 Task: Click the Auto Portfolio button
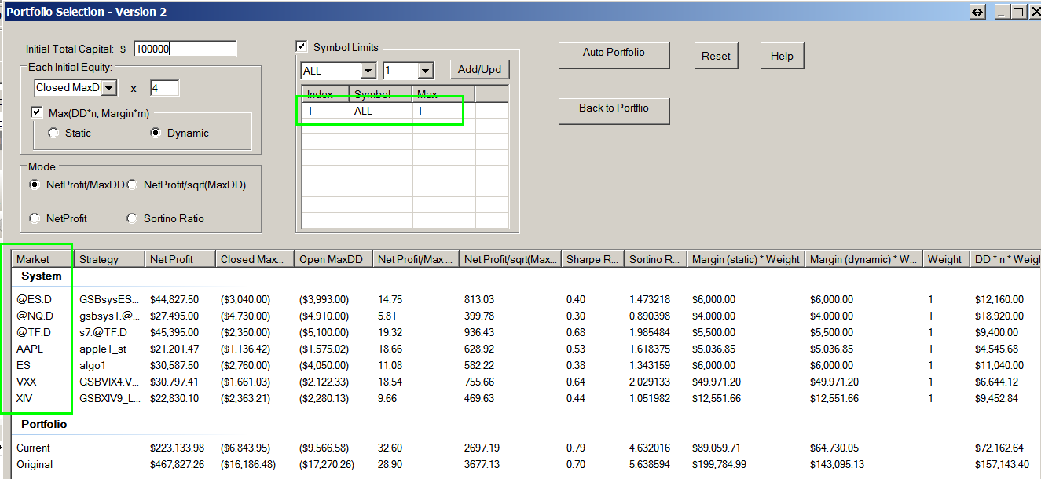(614, 53)
